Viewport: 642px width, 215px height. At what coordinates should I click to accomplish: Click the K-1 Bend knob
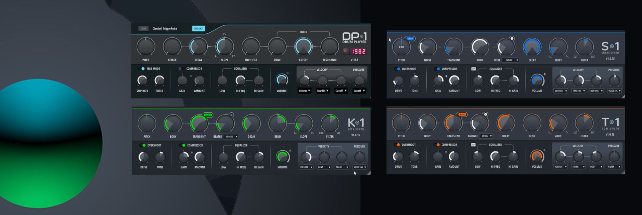[278, 123]
